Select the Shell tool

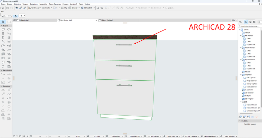(9, 46)
